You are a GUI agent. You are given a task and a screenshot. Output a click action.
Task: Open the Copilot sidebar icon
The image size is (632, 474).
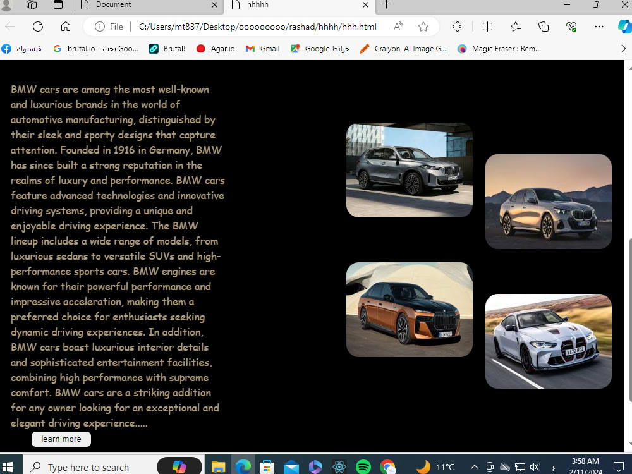pos(625,27)
